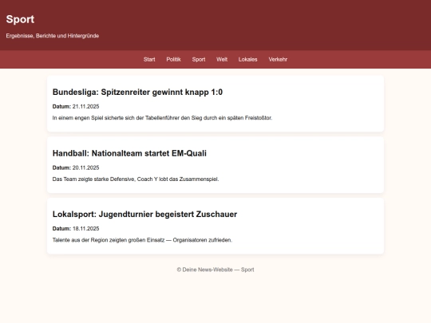Open the Bundesliga Spitzenreiter article headline
Viewport: 431px width, 323px height.
pos(137,92)
